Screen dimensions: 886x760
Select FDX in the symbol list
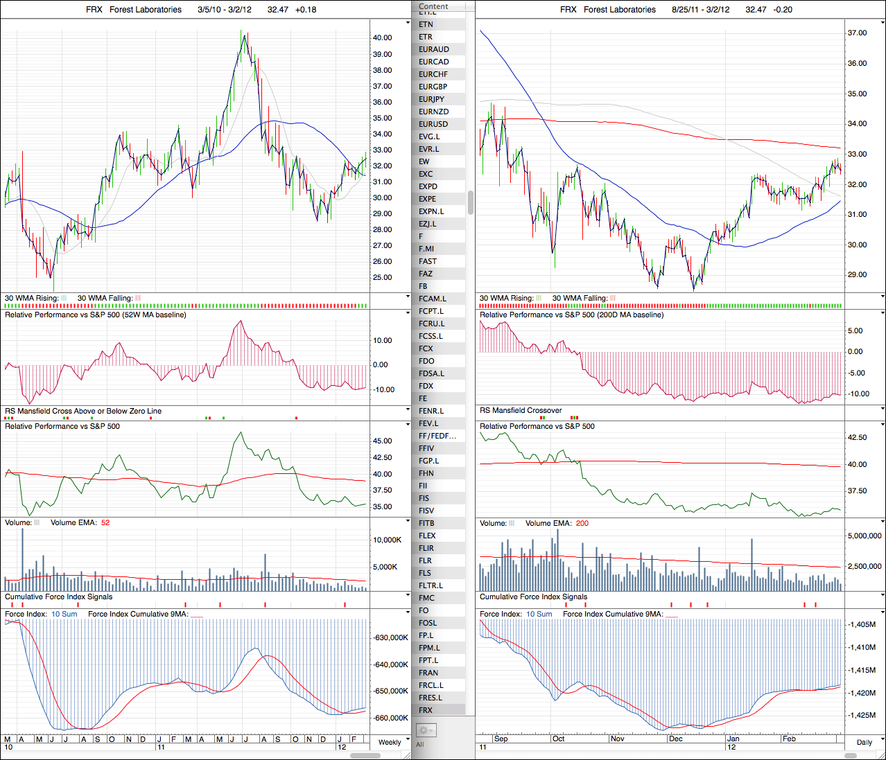[x=426, y=386]
